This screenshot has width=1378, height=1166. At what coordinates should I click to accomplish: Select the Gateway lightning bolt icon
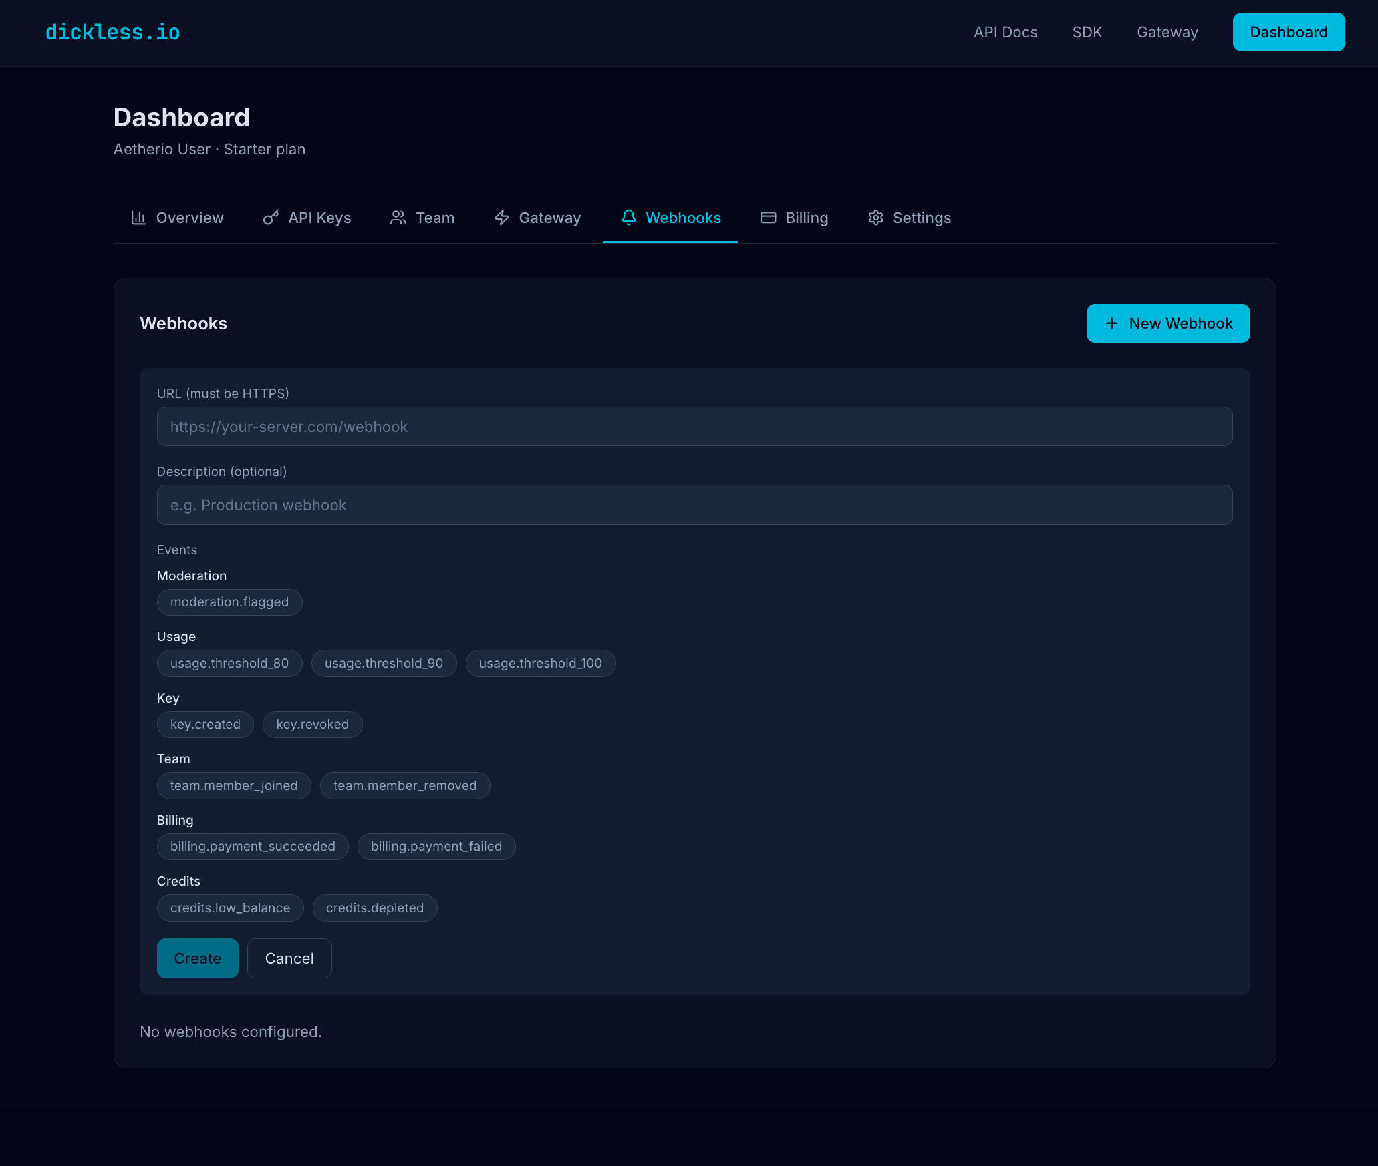click(501, 218)
